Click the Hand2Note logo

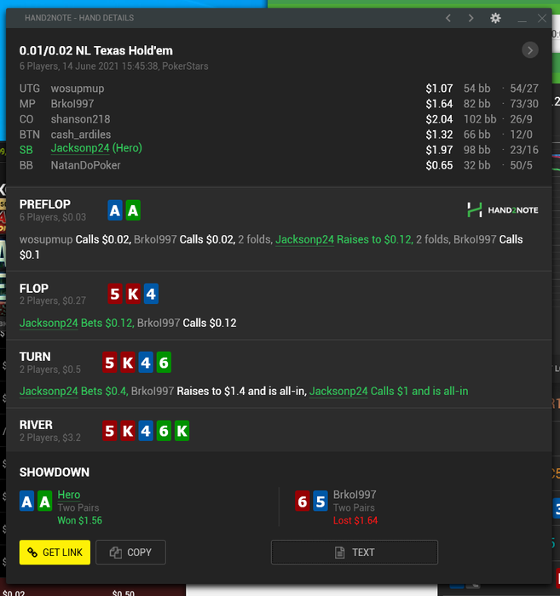pos(503,209)
